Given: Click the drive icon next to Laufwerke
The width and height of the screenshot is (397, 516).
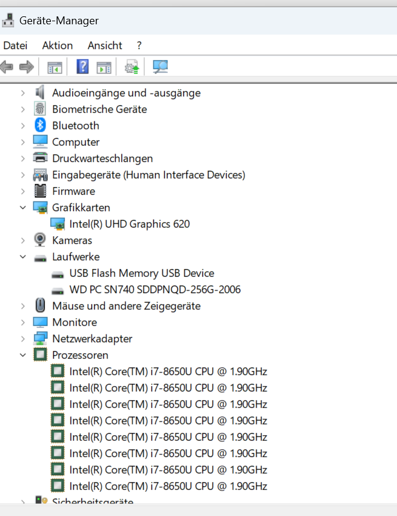Looking at the screenshot, I should pos(40,259).
